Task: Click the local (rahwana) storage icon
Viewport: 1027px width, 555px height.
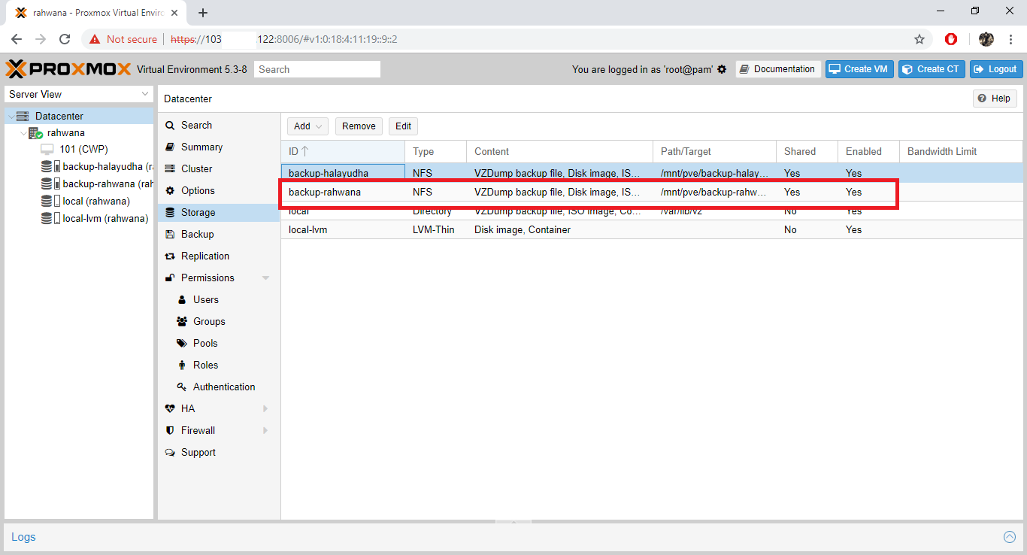Action: tap(50, 202)
